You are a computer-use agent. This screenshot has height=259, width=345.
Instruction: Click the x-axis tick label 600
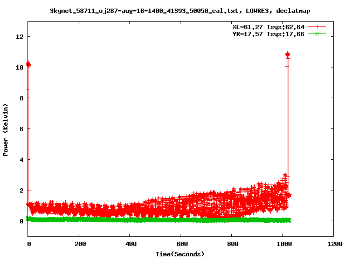[182, 244]
